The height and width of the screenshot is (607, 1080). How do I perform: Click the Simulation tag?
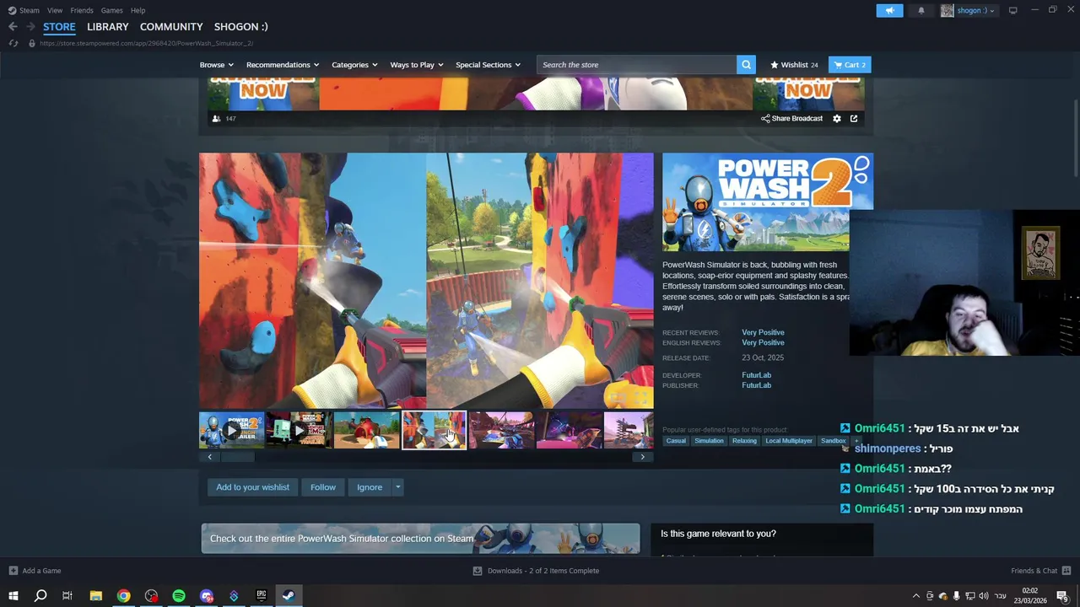click(709, 441)
